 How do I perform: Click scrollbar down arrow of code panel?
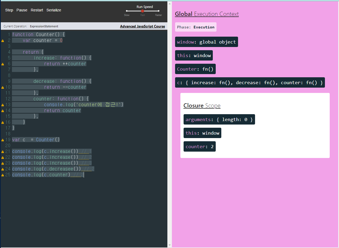tap(170, 245)
